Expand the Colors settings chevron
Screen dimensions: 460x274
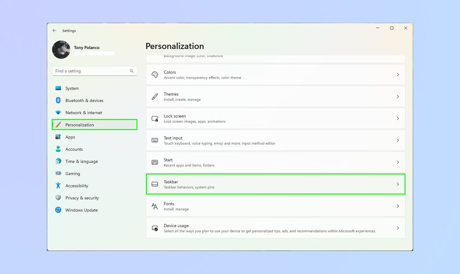[398, 75]
